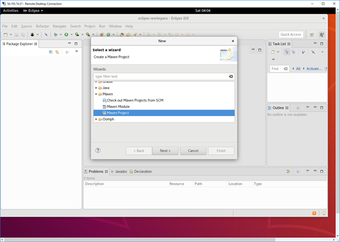
Task: Toggle Scheduled presentation in Task List
Action: point(293,52)
